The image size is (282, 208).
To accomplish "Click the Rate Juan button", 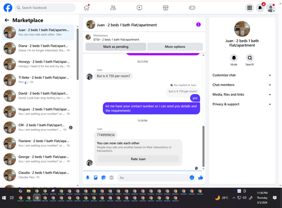I will (138, 159).
